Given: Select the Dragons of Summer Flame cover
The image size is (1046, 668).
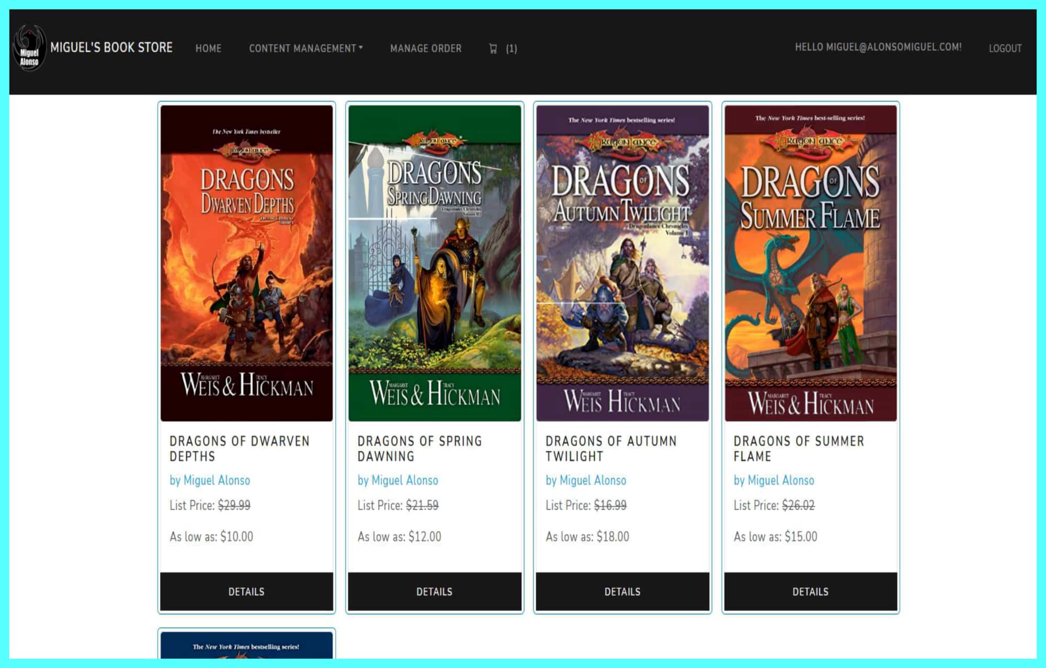Looking at the screenshot, I should tap(811, 263).
